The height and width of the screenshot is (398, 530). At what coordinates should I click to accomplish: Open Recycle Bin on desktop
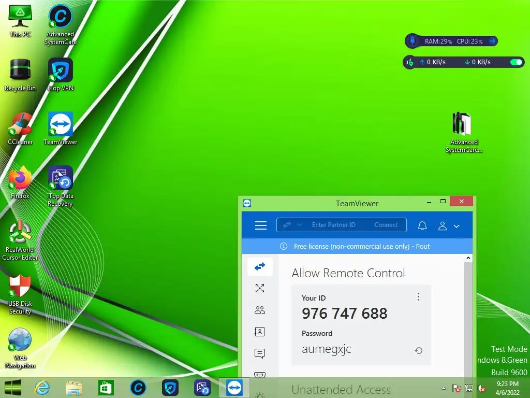click(20, 75)
